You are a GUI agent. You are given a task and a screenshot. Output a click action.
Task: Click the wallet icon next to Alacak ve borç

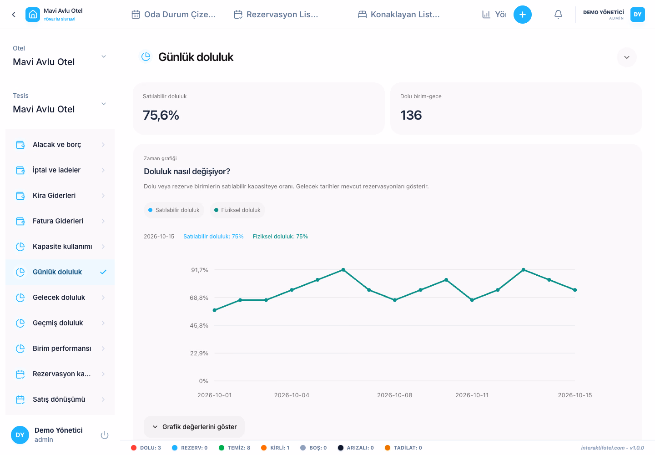(20, 145)
